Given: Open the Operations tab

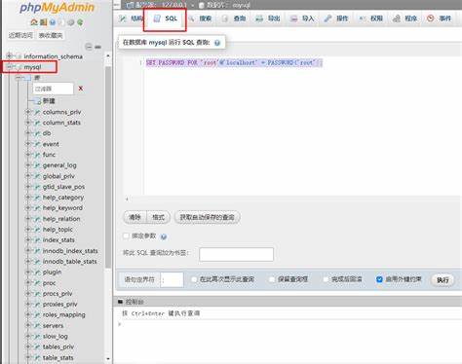Looking at the screenshot, I should click(x=336, y=18).
